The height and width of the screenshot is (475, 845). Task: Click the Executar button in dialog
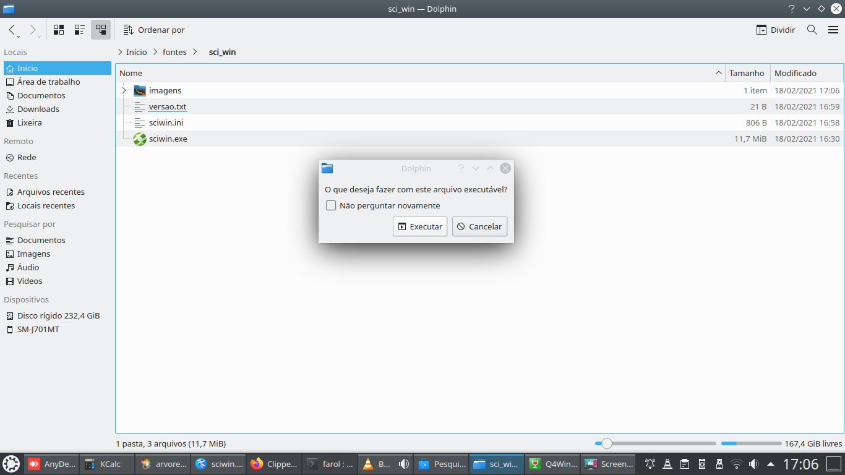coord(420,226)
